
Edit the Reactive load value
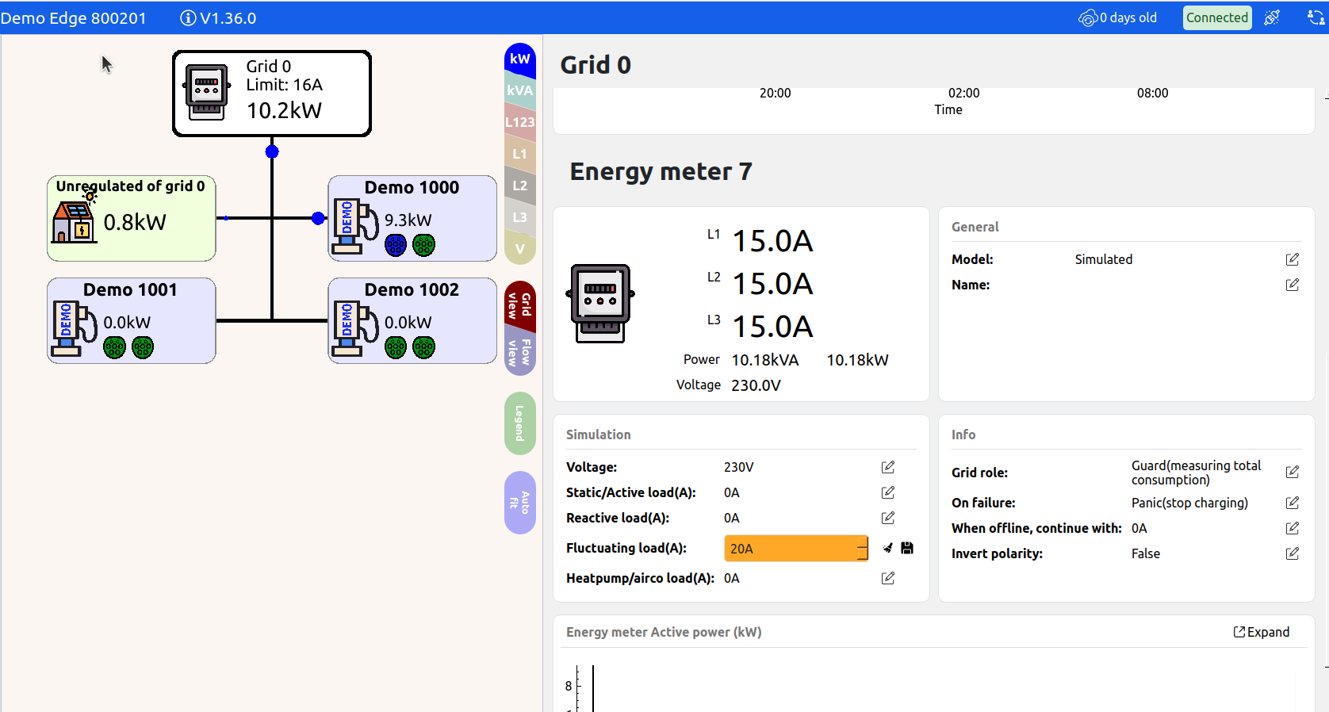tap(888, 518)
